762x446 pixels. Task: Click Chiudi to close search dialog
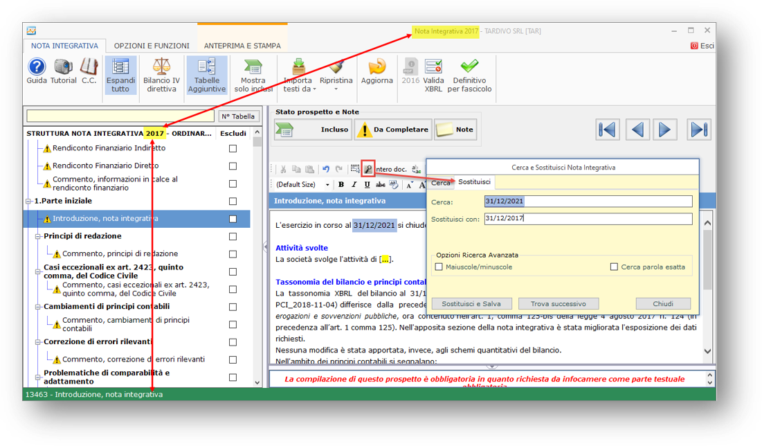pyautogui.click(x=663, y=303)
